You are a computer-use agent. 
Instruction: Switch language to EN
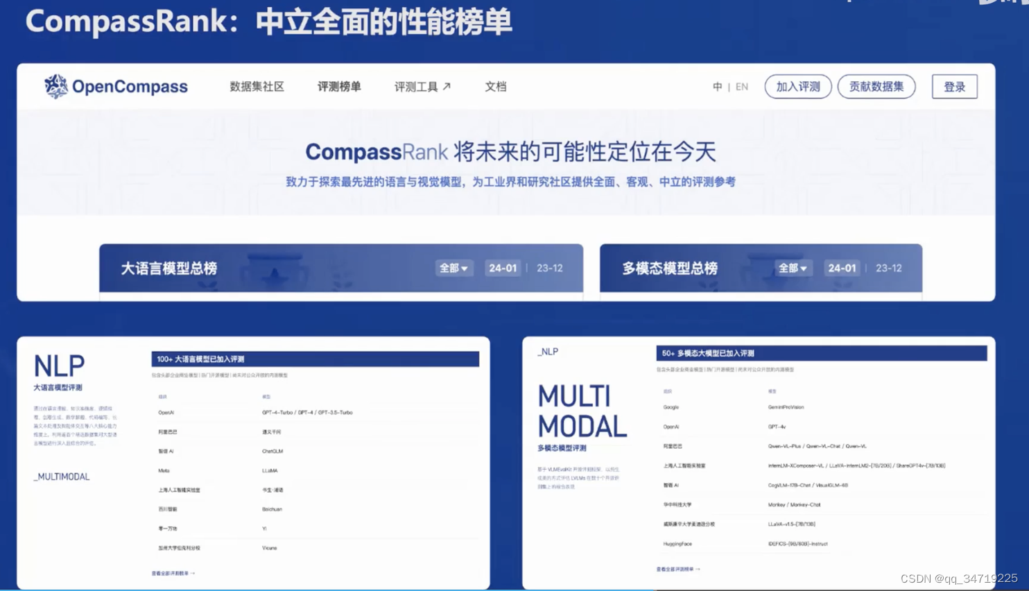pos(742,87)
